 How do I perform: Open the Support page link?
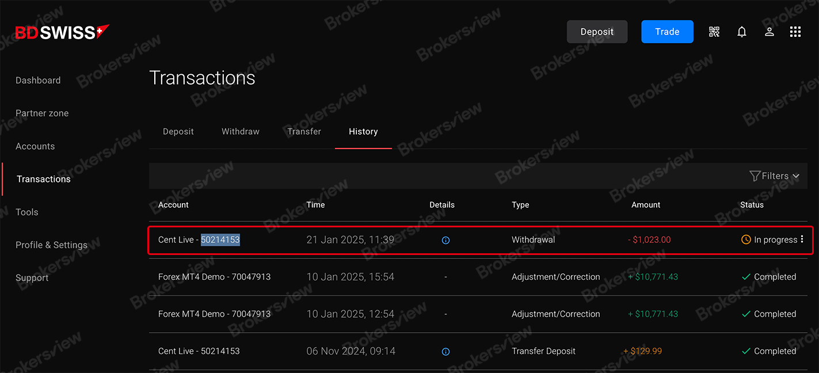(x=32, y=278)
